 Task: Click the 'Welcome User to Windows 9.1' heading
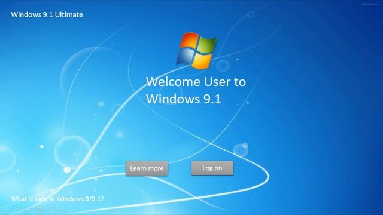(x=196, y=90)
